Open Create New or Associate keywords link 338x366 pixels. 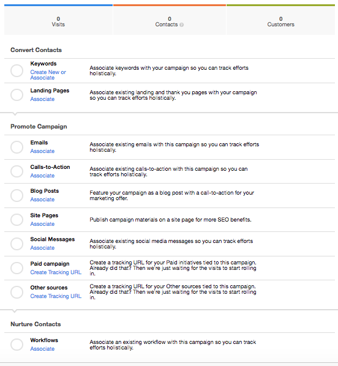(x=48, y=75)
